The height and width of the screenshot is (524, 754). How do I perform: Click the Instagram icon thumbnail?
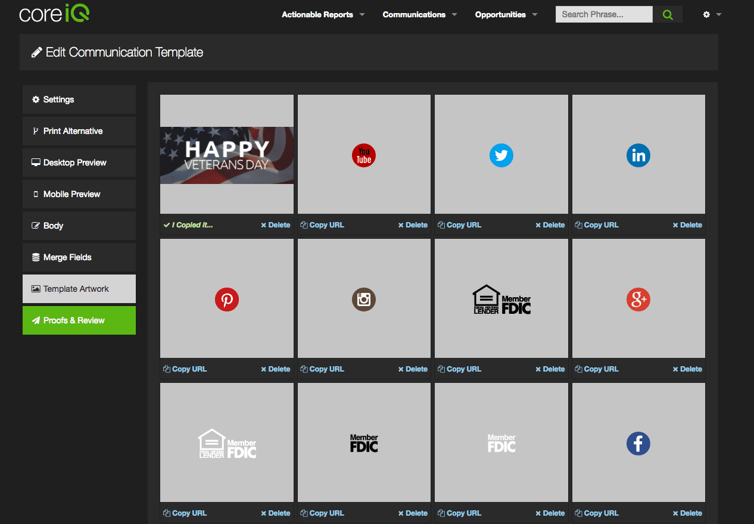tap(364, 299)
